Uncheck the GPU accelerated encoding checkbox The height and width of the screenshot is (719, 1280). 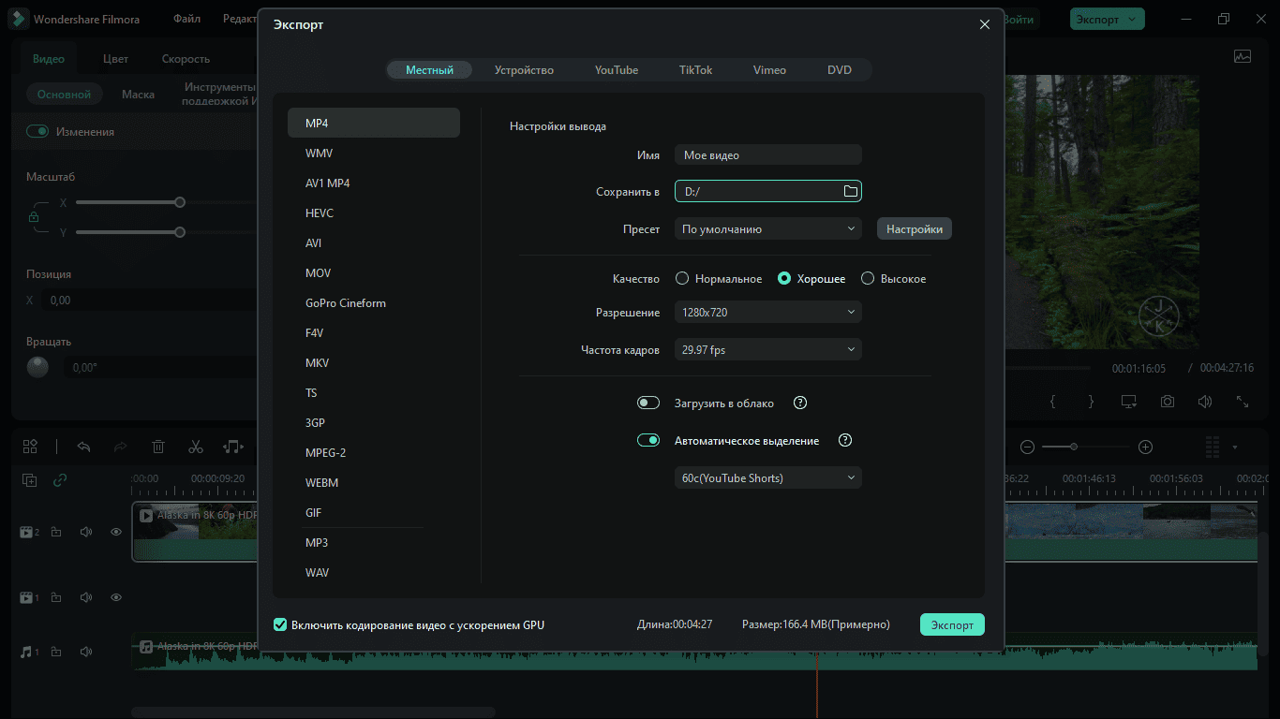280,624
